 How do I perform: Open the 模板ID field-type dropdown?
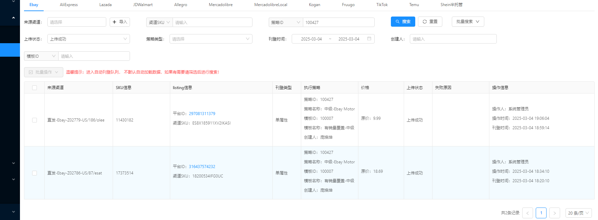click(41, 56)
